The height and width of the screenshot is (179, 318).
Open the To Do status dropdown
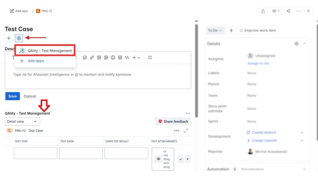coord(215,30)
